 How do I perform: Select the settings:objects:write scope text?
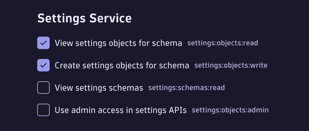(x=231, y=65)
